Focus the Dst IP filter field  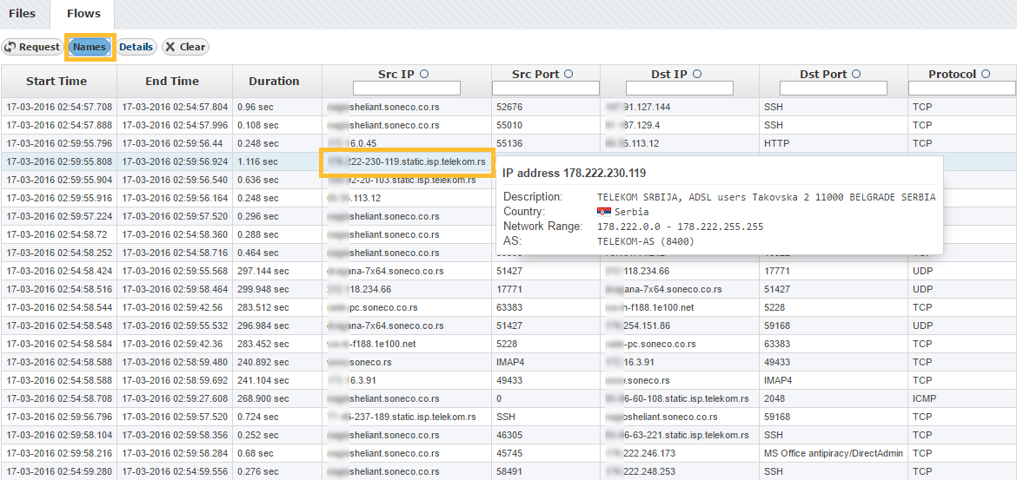680,89
